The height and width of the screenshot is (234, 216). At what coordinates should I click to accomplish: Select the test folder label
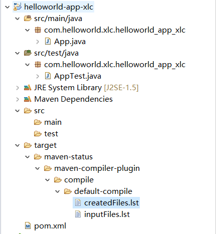(x=51, y=134)
